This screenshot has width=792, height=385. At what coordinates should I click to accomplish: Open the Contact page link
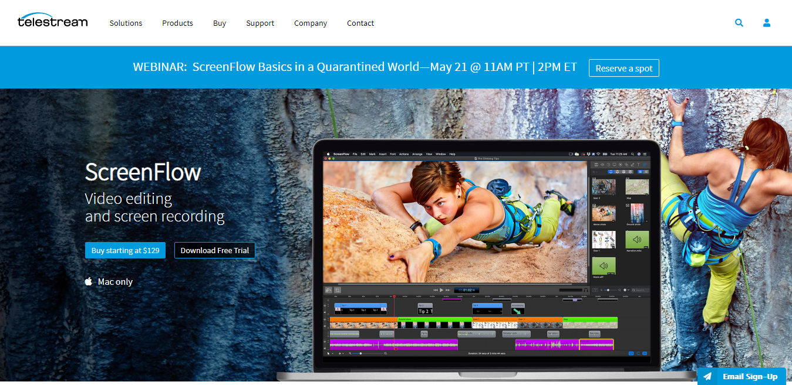tap(360, 23)
